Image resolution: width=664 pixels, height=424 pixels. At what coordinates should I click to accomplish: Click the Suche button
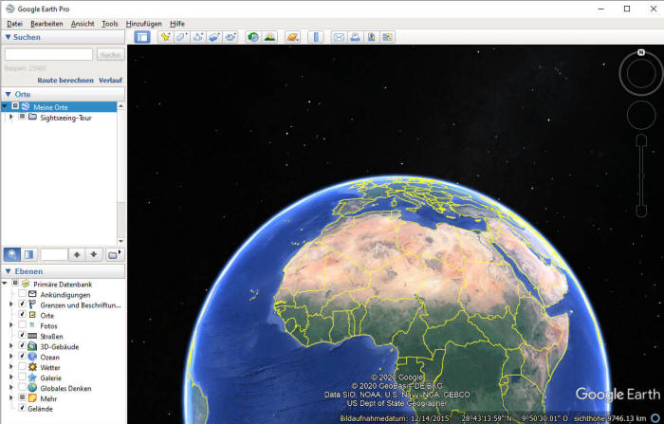(110, 55)
